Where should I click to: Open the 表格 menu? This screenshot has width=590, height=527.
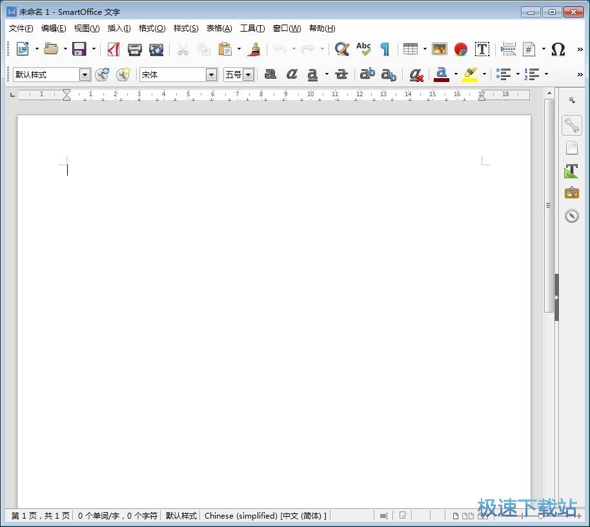(218, 28)
